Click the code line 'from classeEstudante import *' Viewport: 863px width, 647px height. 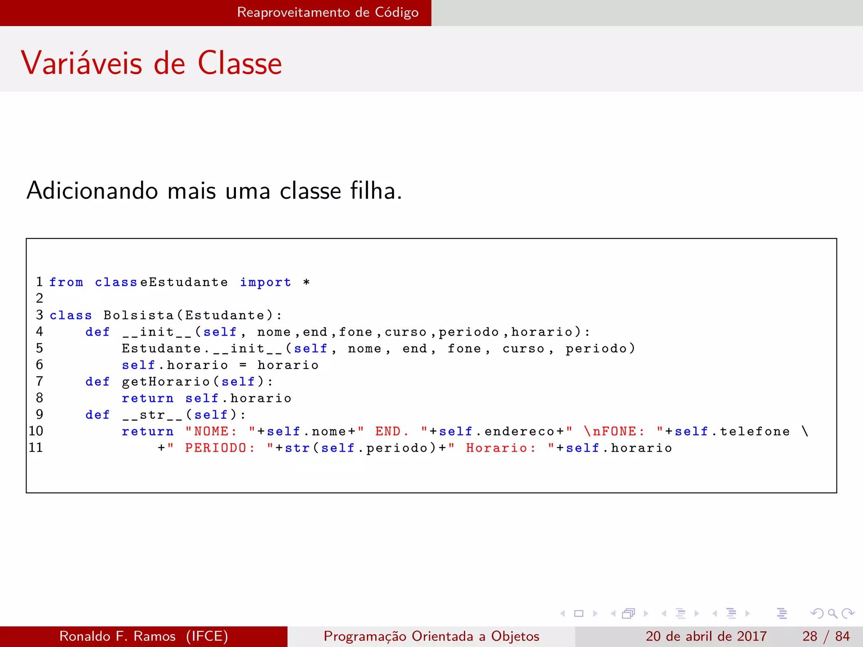tap(180, 282)
